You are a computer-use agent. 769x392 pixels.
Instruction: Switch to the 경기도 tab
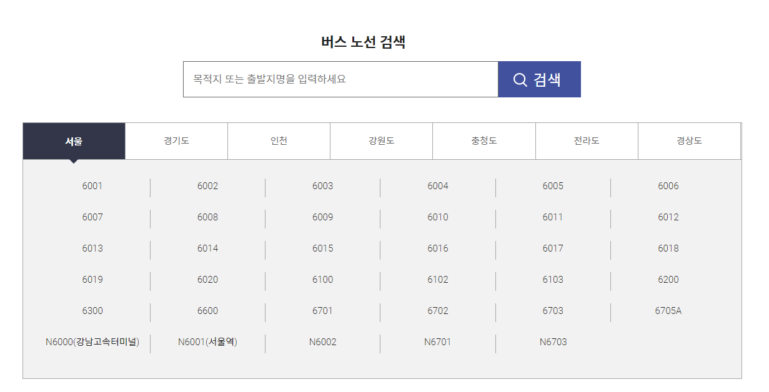[177, 141]
